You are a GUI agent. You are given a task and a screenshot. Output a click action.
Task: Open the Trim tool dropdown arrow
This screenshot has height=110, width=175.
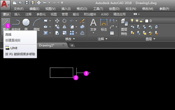pyautogui.click(x=76, y=21)
